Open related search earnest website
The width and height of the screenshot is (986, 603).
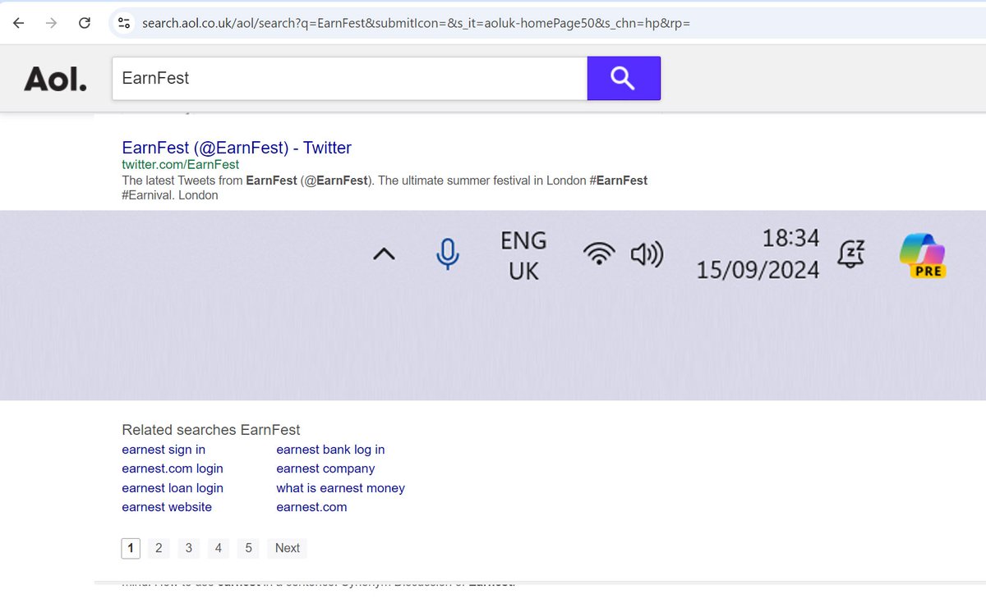[167, 507]
